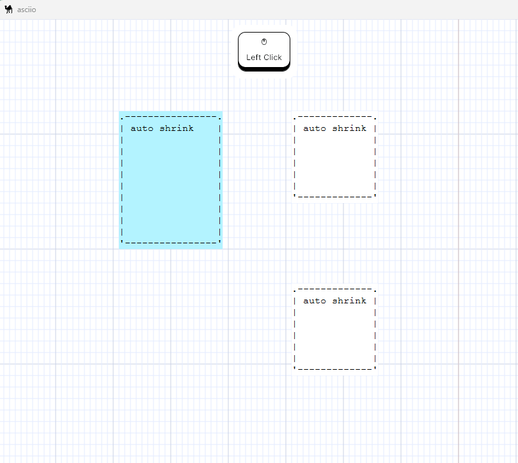518x463 pixels.
Task: Click the bottom-left corner handle of the cyan box
Action: (121, 243)
